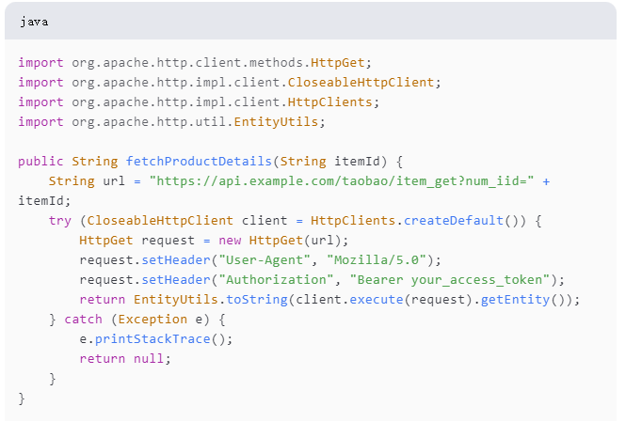The width and height of the screenshot is (626, 422).
Task: Click the try keyword
Action: click(x=60, y=220)
